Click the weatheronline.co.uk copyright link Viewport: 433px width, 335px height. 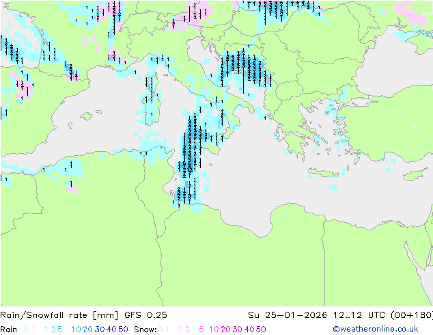tap(376, 329)
